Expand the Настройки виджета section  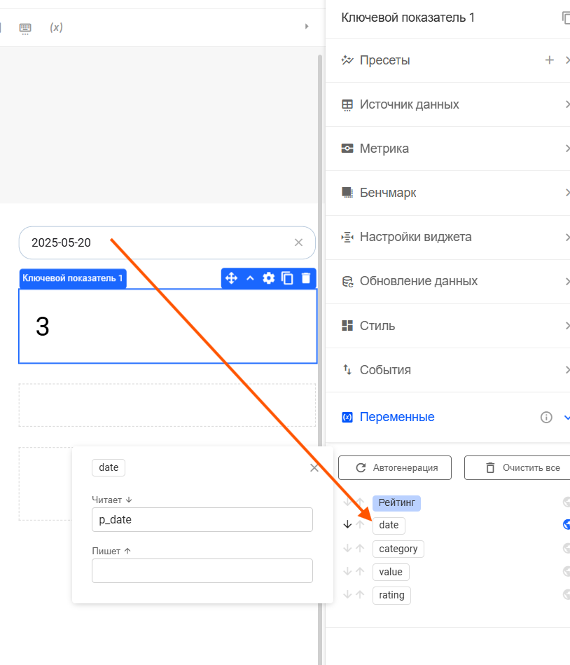pos(448,237)
